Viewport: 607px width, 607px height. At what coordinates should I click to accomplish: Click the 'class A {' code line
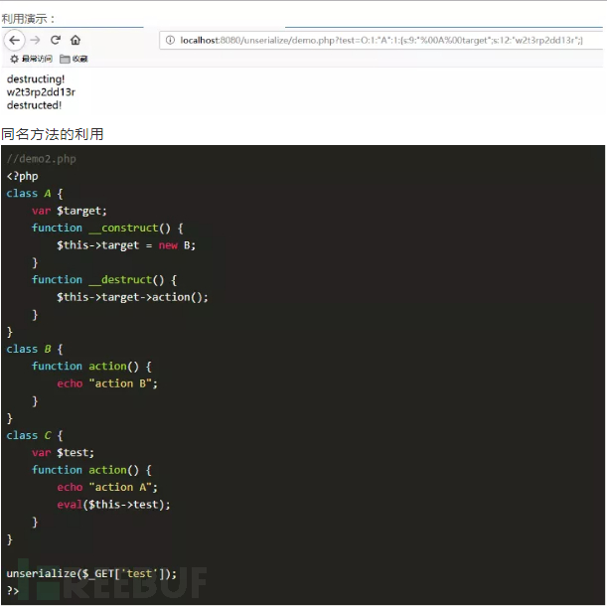pyautogui.click(x=35, y=193)
